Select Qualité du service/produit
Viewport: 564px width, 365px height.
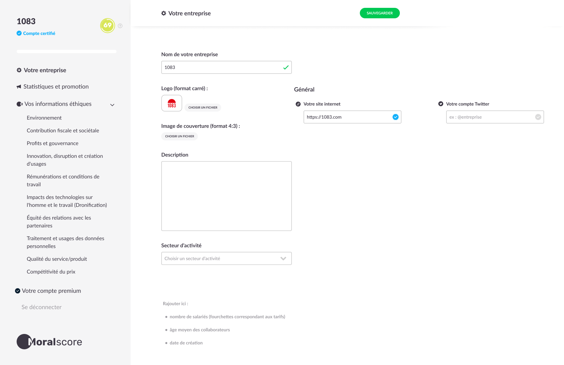tap(57, 259)
